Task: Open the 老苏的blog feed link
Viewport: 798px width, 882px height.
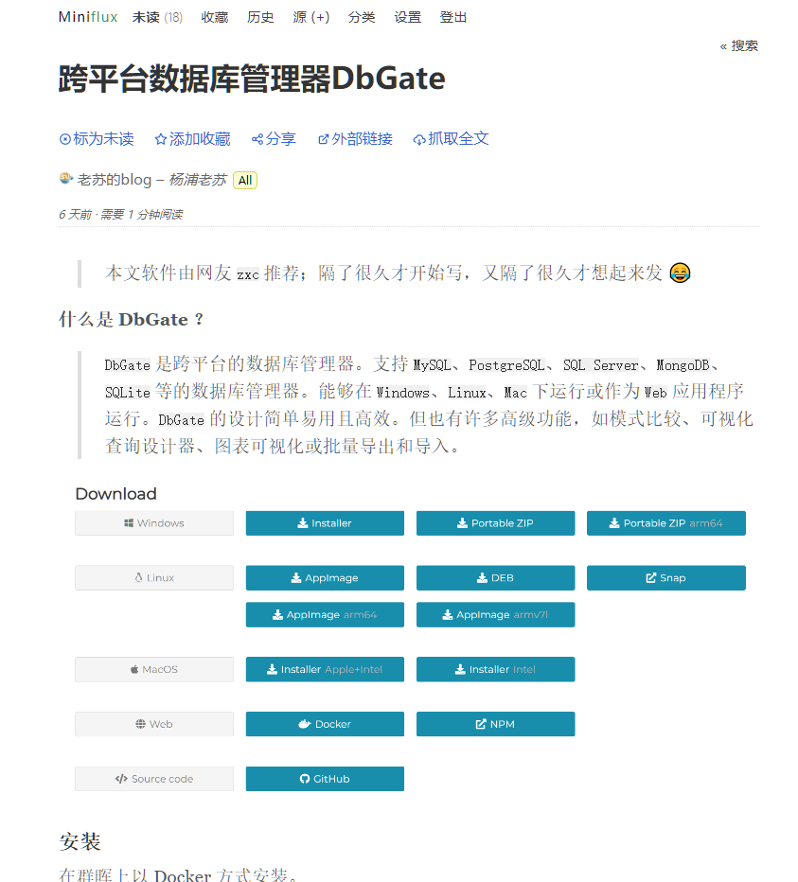Action: click(x=115, y=180)
